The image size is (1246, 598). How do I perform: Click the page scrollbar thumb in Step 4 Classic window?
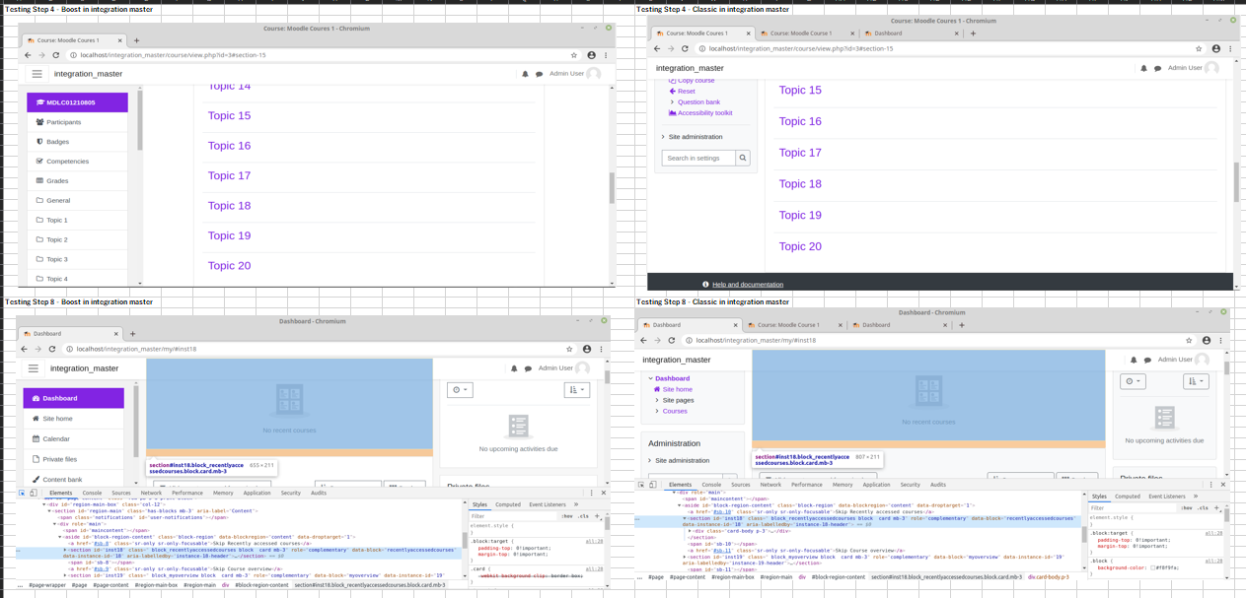pos(1236,182)
